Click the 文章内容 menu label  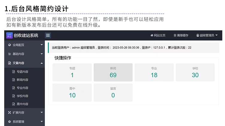(18, 63)
